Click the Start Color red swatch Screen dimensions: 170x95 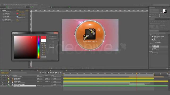[17, 13]
